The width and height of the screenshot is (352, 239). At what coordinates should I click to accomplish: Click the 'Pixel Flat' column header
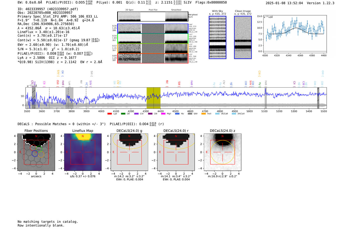coord(153,10)
